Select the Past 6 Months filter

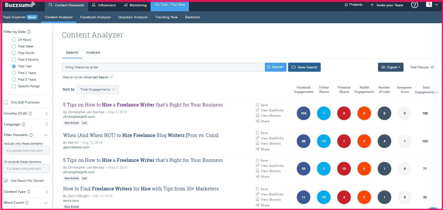point(14,60)
